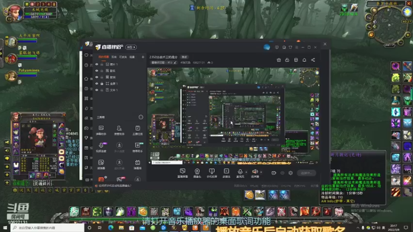Share the live stream

point(313,60)
